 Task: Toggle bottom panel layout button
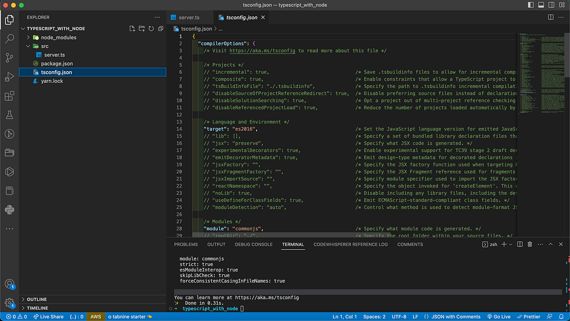[541, 5]
